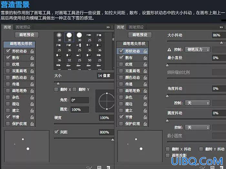Switch to 画笔预设 tab in brush-tip panel
The width and height of the screenshot is (226, 169).
pyautogui.click(x=23, y=27)
